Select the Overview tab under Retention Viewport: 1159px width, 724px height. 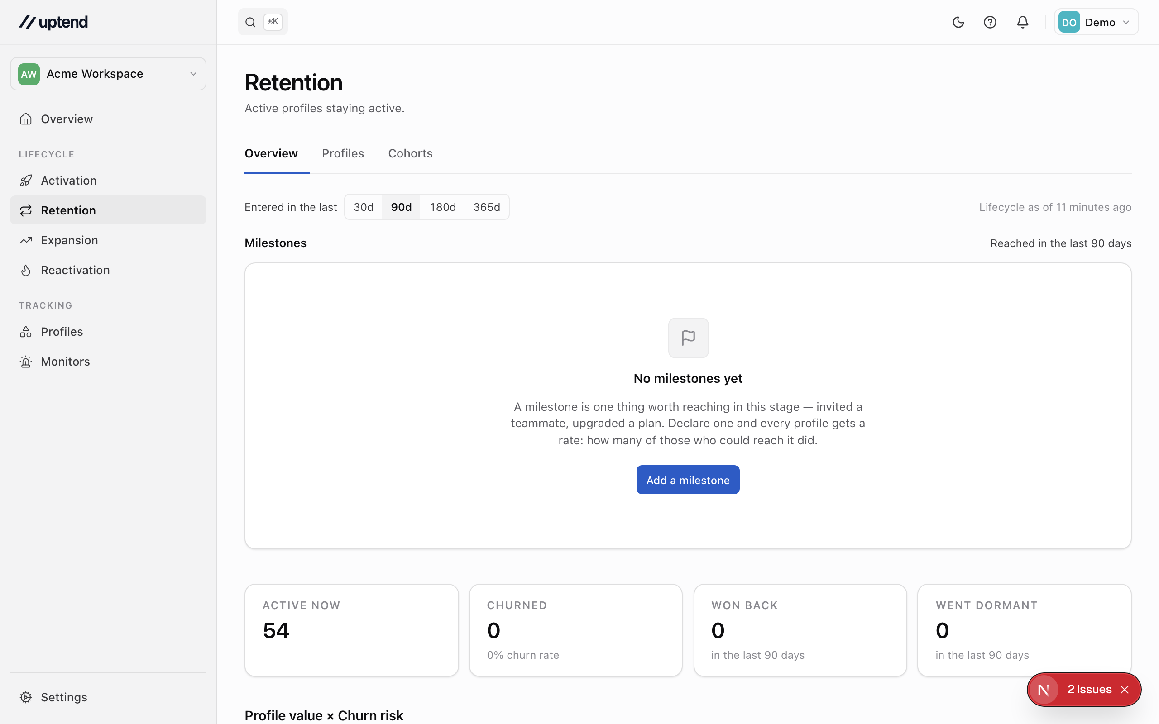(x=271, y=153)
